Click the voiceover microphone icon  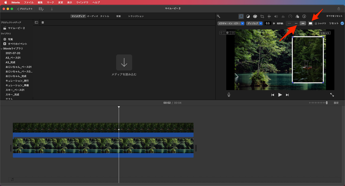click(229, 95)
